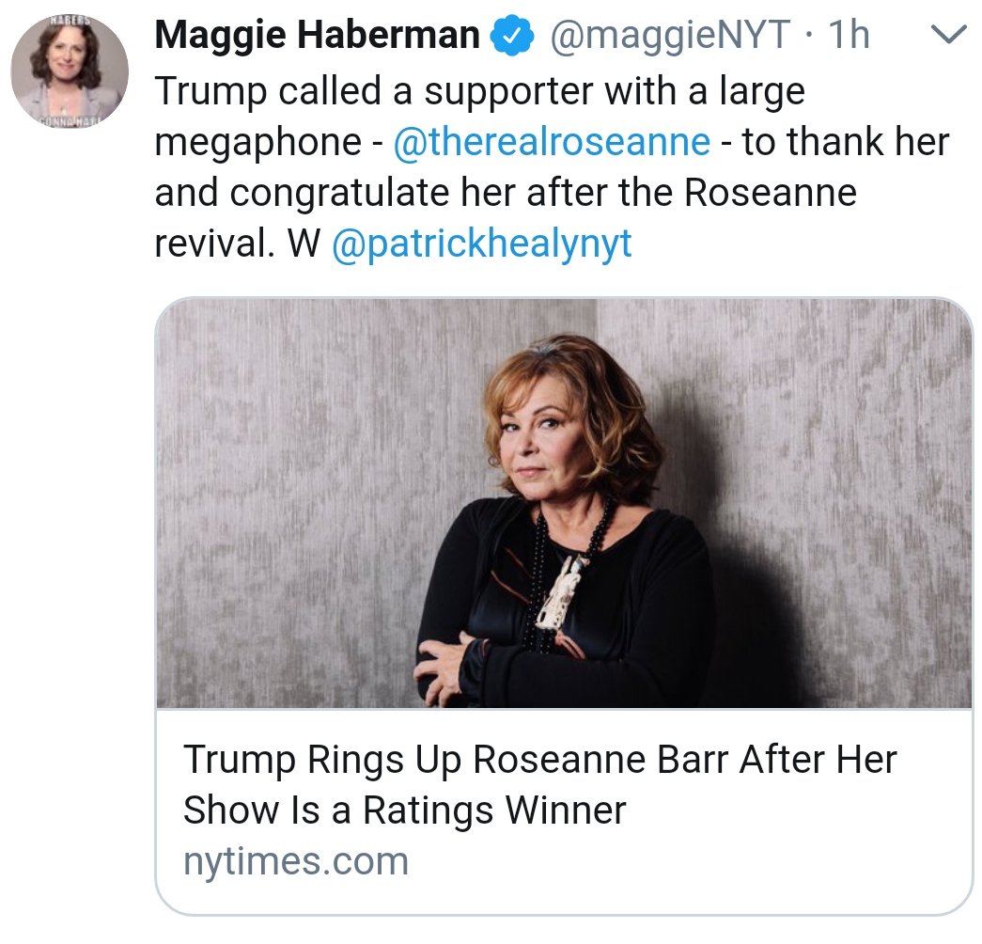Open Maggie Haberman's profile avatar
The image size is (982, 944).
tap(69, 71)
